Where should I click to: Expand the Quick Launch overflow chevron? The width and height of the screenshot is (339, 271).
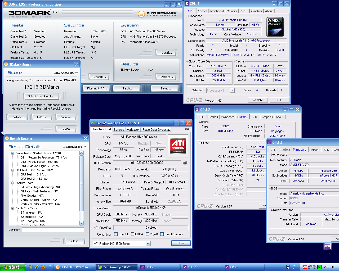[x=49, y=266]
